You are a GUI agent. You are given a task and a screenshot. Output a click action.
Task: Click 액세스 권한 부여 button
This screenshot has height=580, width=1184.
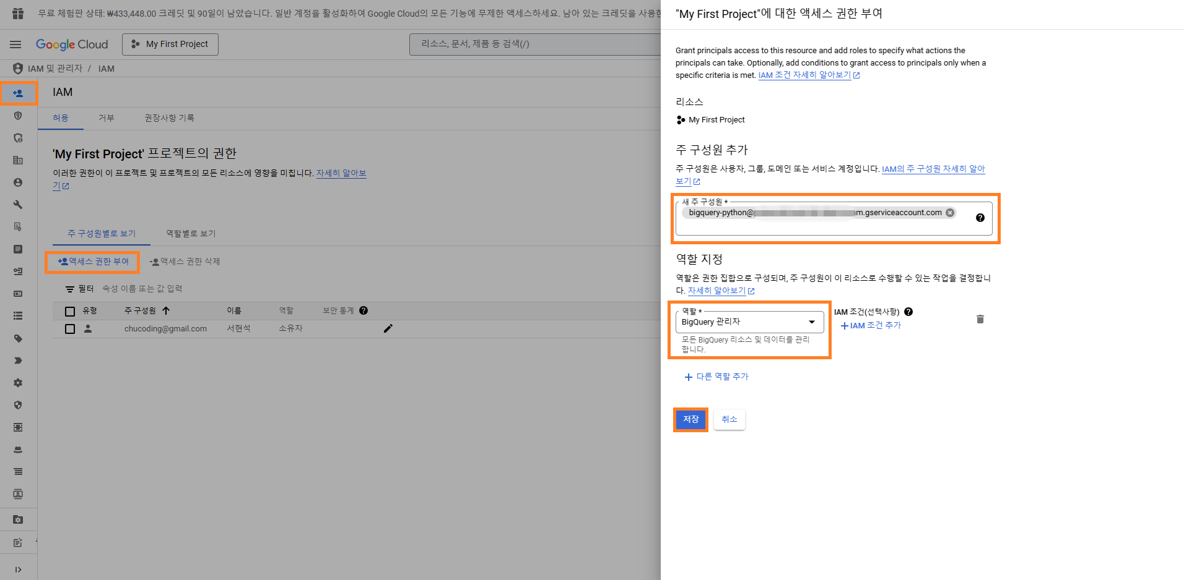point(93,262)
